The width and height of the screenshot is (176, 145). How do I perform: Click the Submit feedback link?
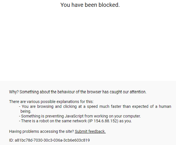point(90,131)
